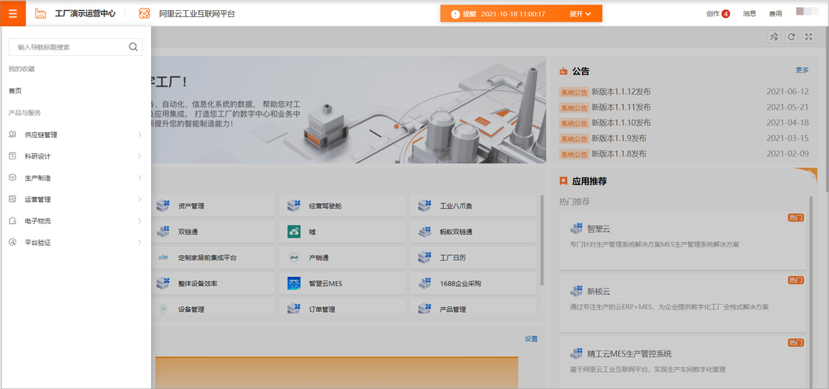The image size is (829, 389).
Task: Open announcement 新版本1.1.10发布
Action: [621, 122]
